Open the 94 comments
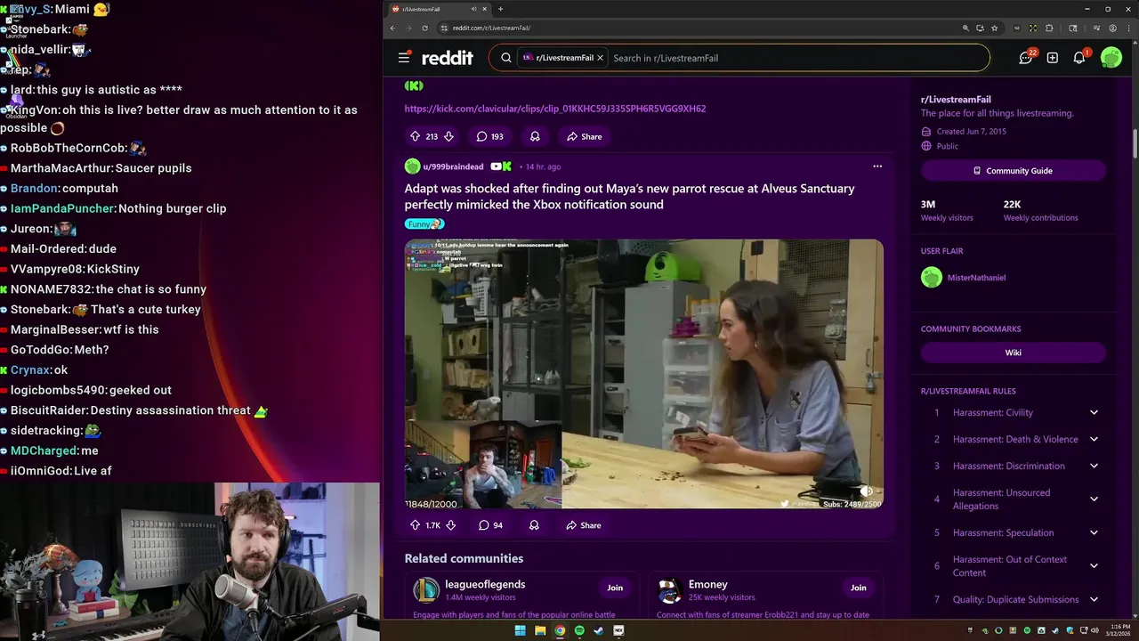1139x641 pixels. [x=490, y=525]
